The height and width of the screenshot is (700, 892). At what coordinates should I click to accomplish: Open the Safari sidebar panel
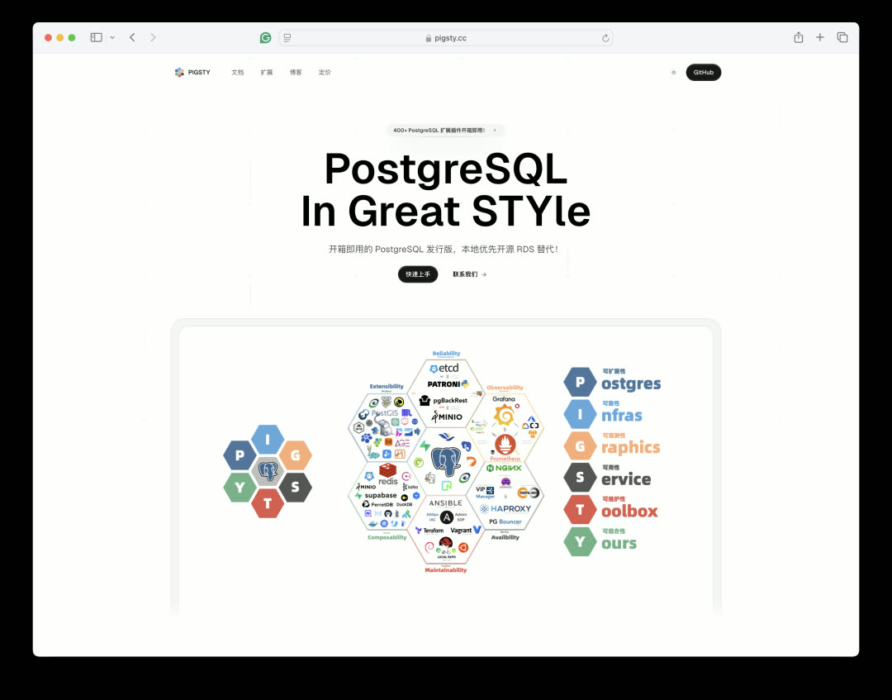point(96,38)
